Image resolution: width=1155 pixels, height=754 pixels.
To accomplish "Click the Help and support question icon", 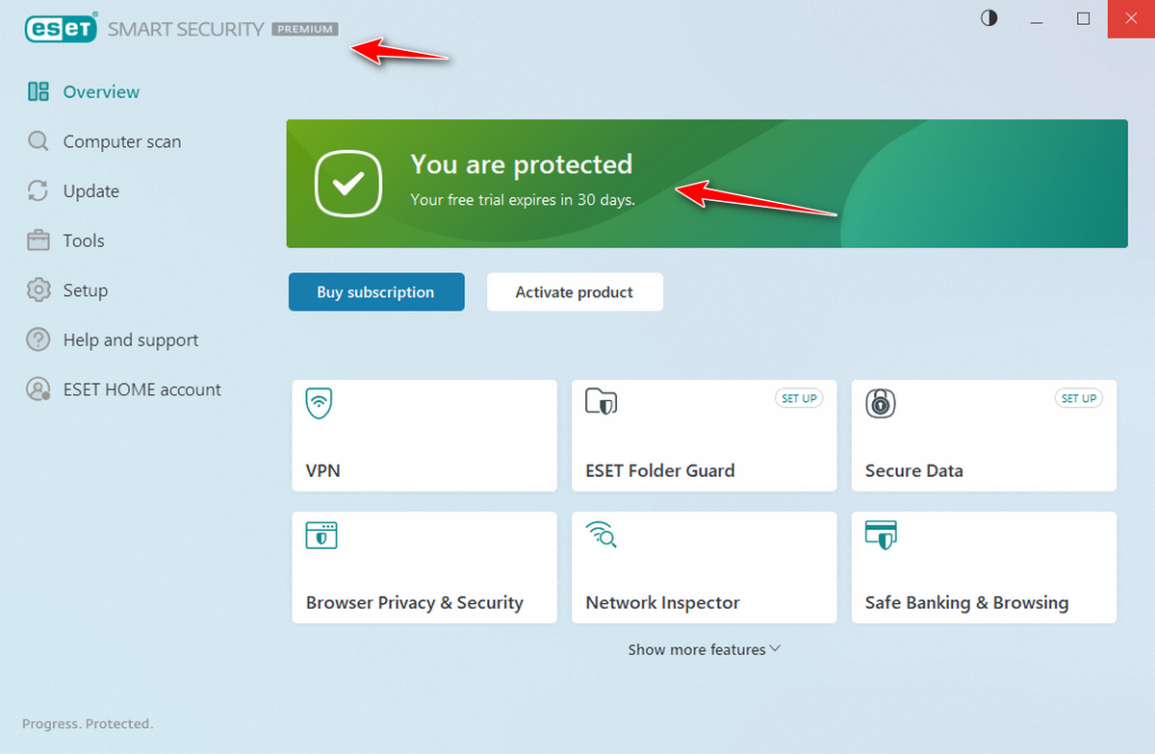I will [38, 340].
